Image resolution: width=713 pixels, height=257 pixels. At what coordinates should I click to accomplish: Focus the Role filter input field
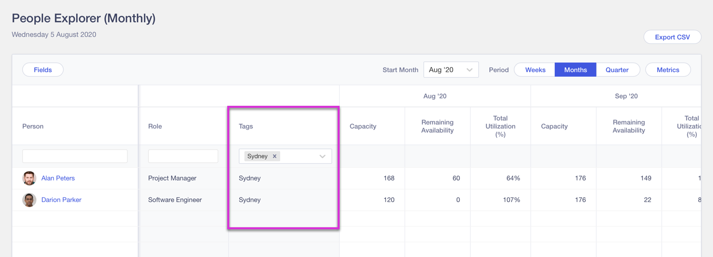click(183, 156)
